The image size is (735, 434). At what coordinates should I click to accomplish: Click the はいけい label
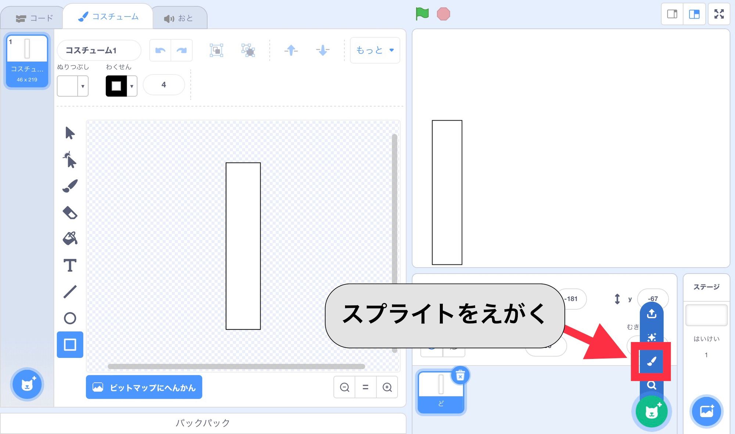706,339
